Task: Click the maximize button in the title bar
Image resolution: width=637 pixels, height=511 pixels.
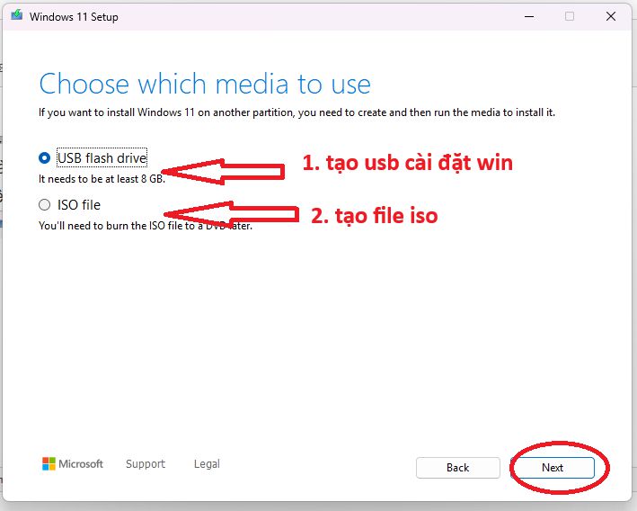Action: coord(570,16)
